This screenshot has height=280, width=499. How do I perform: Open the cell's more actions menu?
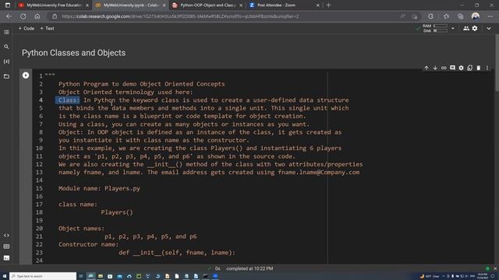pyautogui.click(x=487, y=68)
